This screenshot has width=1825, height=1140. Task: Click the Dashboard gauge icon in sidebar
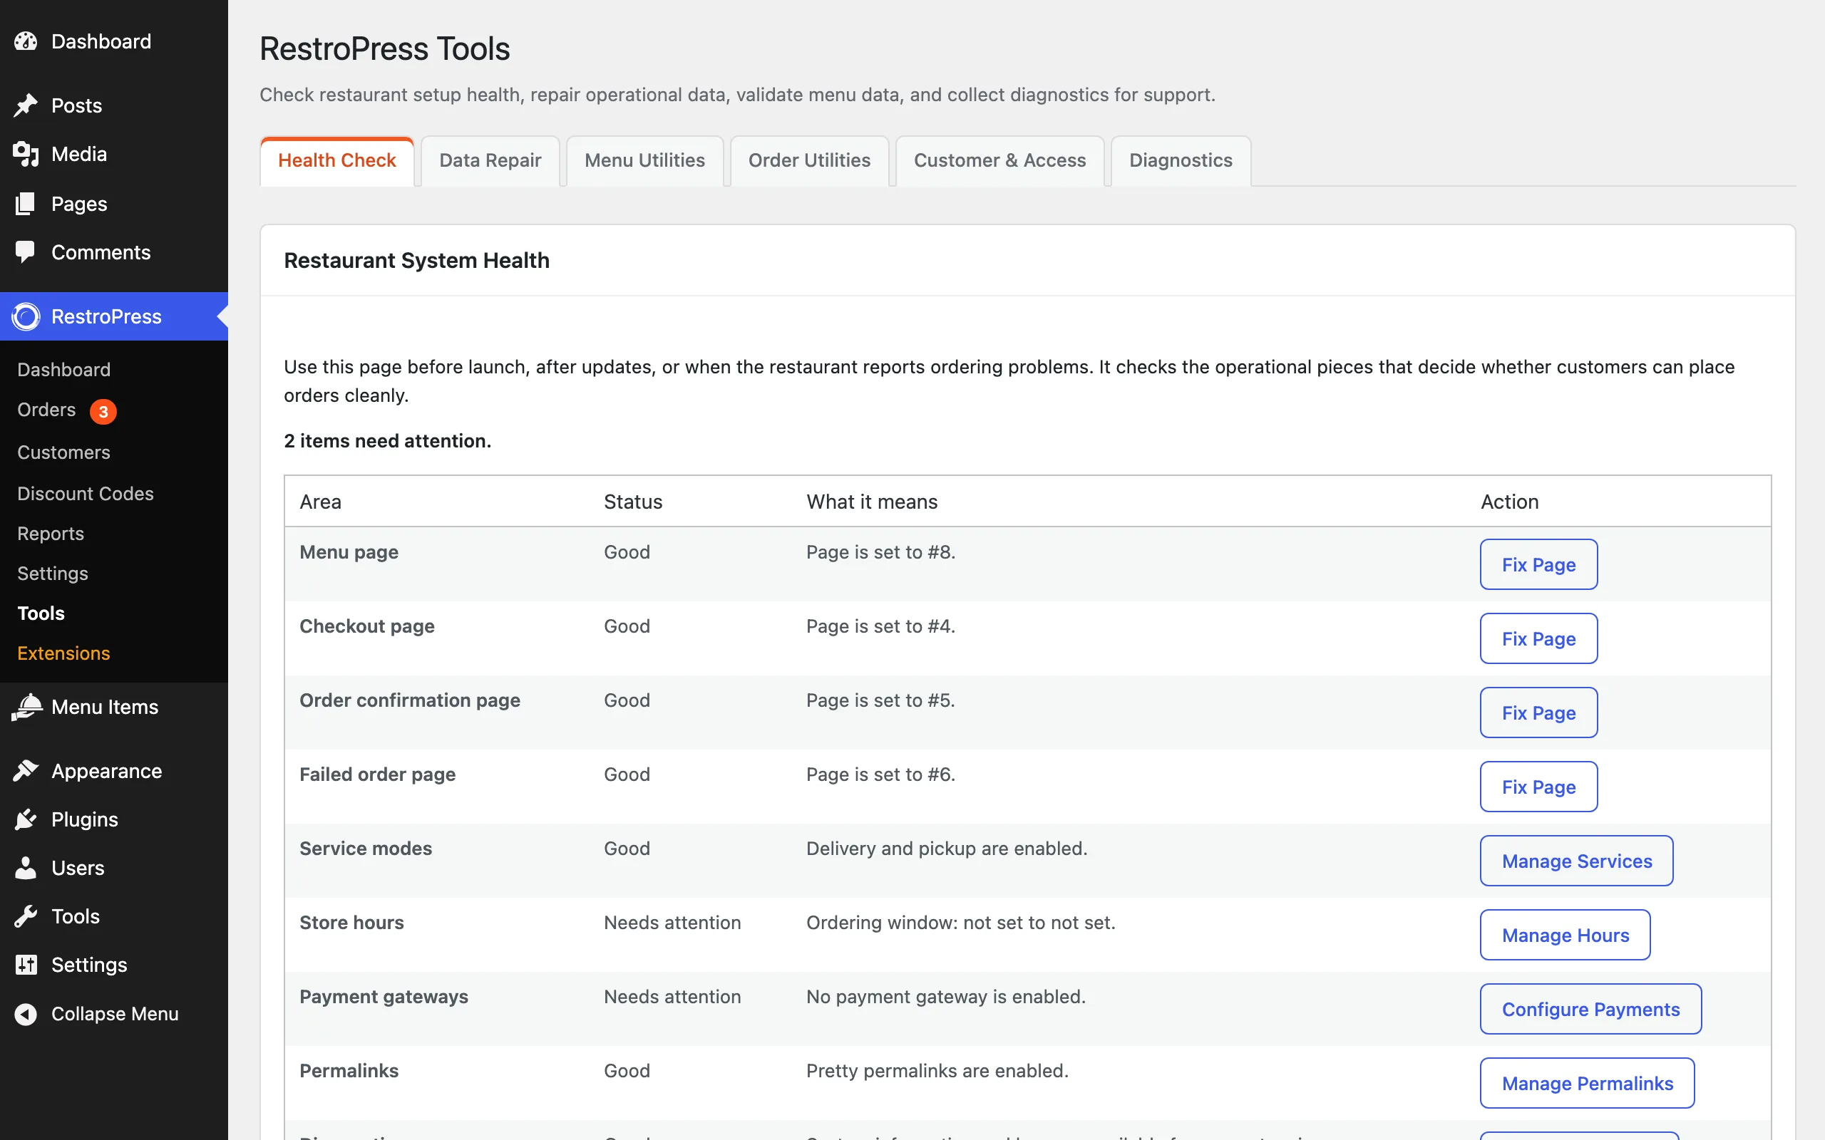point(26,41)
